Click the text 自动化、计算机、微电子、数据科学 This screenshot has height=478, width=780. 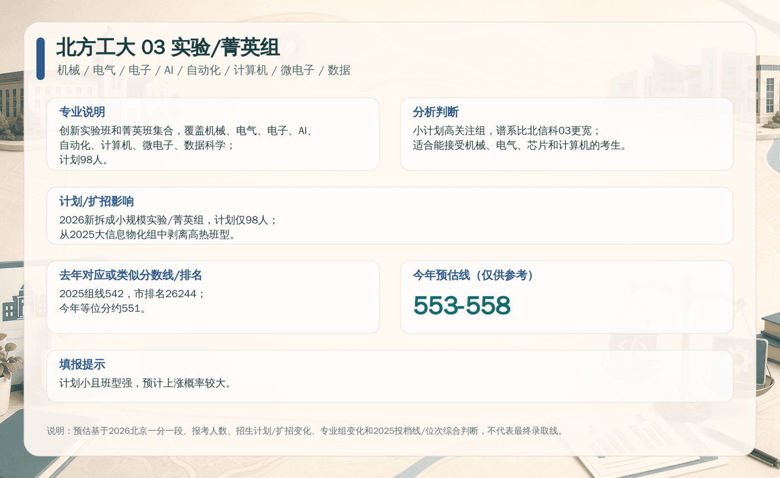pyautogui.click(x=147, y=145)
